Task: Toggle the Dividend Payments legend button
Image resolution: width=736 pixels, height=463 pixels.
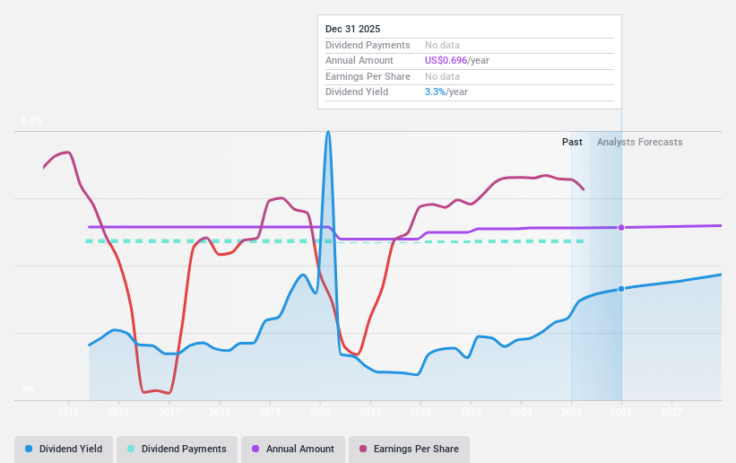Action: (177, 449)
